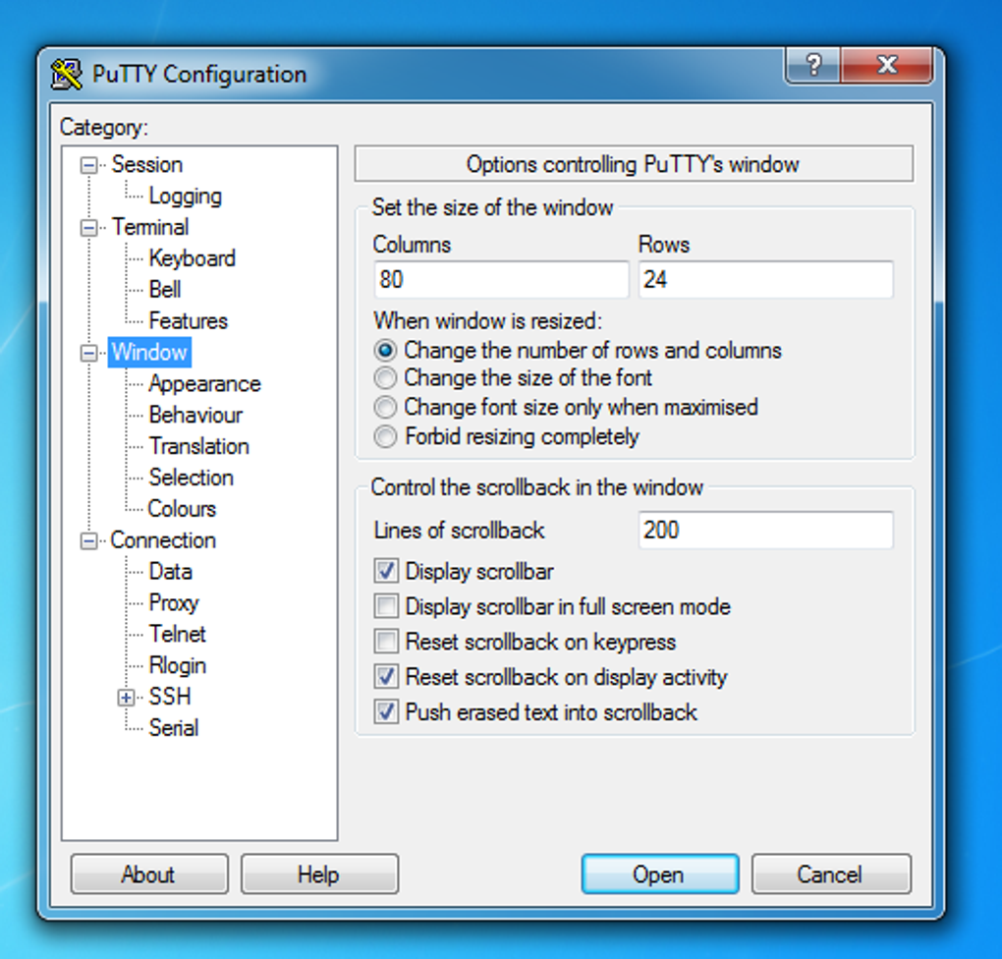The height and width of the screenshot is (959, 1002).
Task: Click the Lines of scrollback field
Action: point(765,530)
